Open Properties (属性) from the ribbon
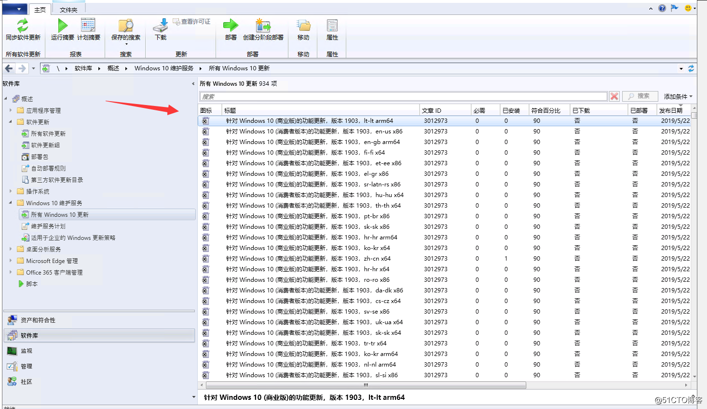The height and width of the screenshot is (409, 707). 332,29
